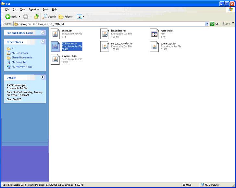This screenshot has height=188, width=236.
Task: Open the Tools menu
Action: coord(45,9)
